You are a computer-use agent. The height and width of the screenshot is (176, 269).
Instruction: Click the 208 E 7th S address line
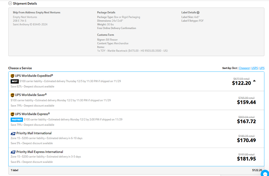20,21
